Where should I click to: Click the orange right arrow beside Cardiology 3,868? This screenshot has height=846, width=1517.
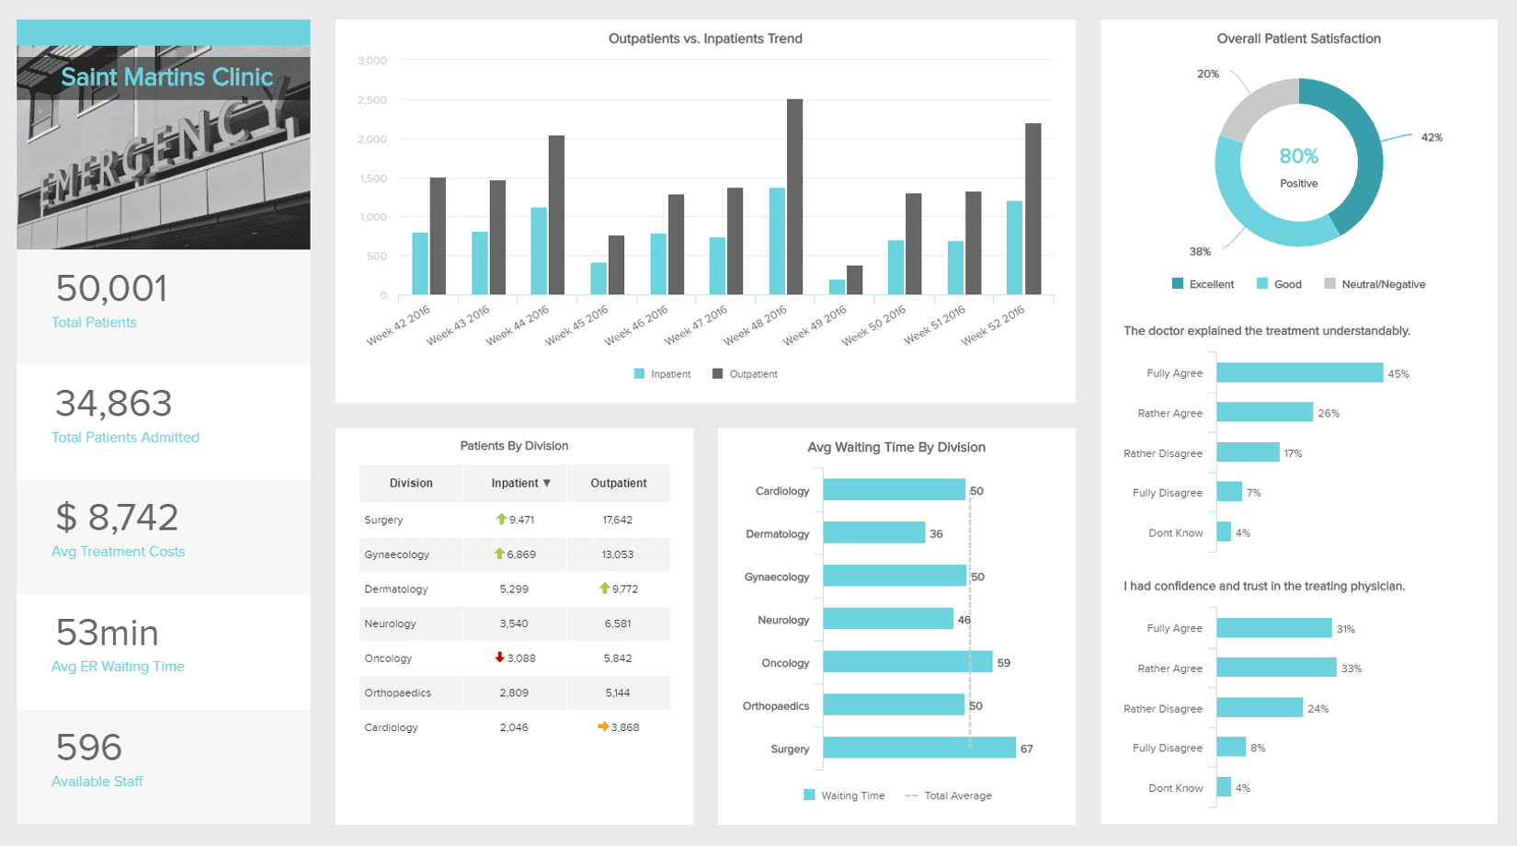[603, 726]
